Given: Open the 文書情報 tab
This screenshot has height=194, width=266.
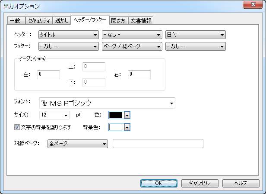Looking at the screenshot, I should pos(141,20).
